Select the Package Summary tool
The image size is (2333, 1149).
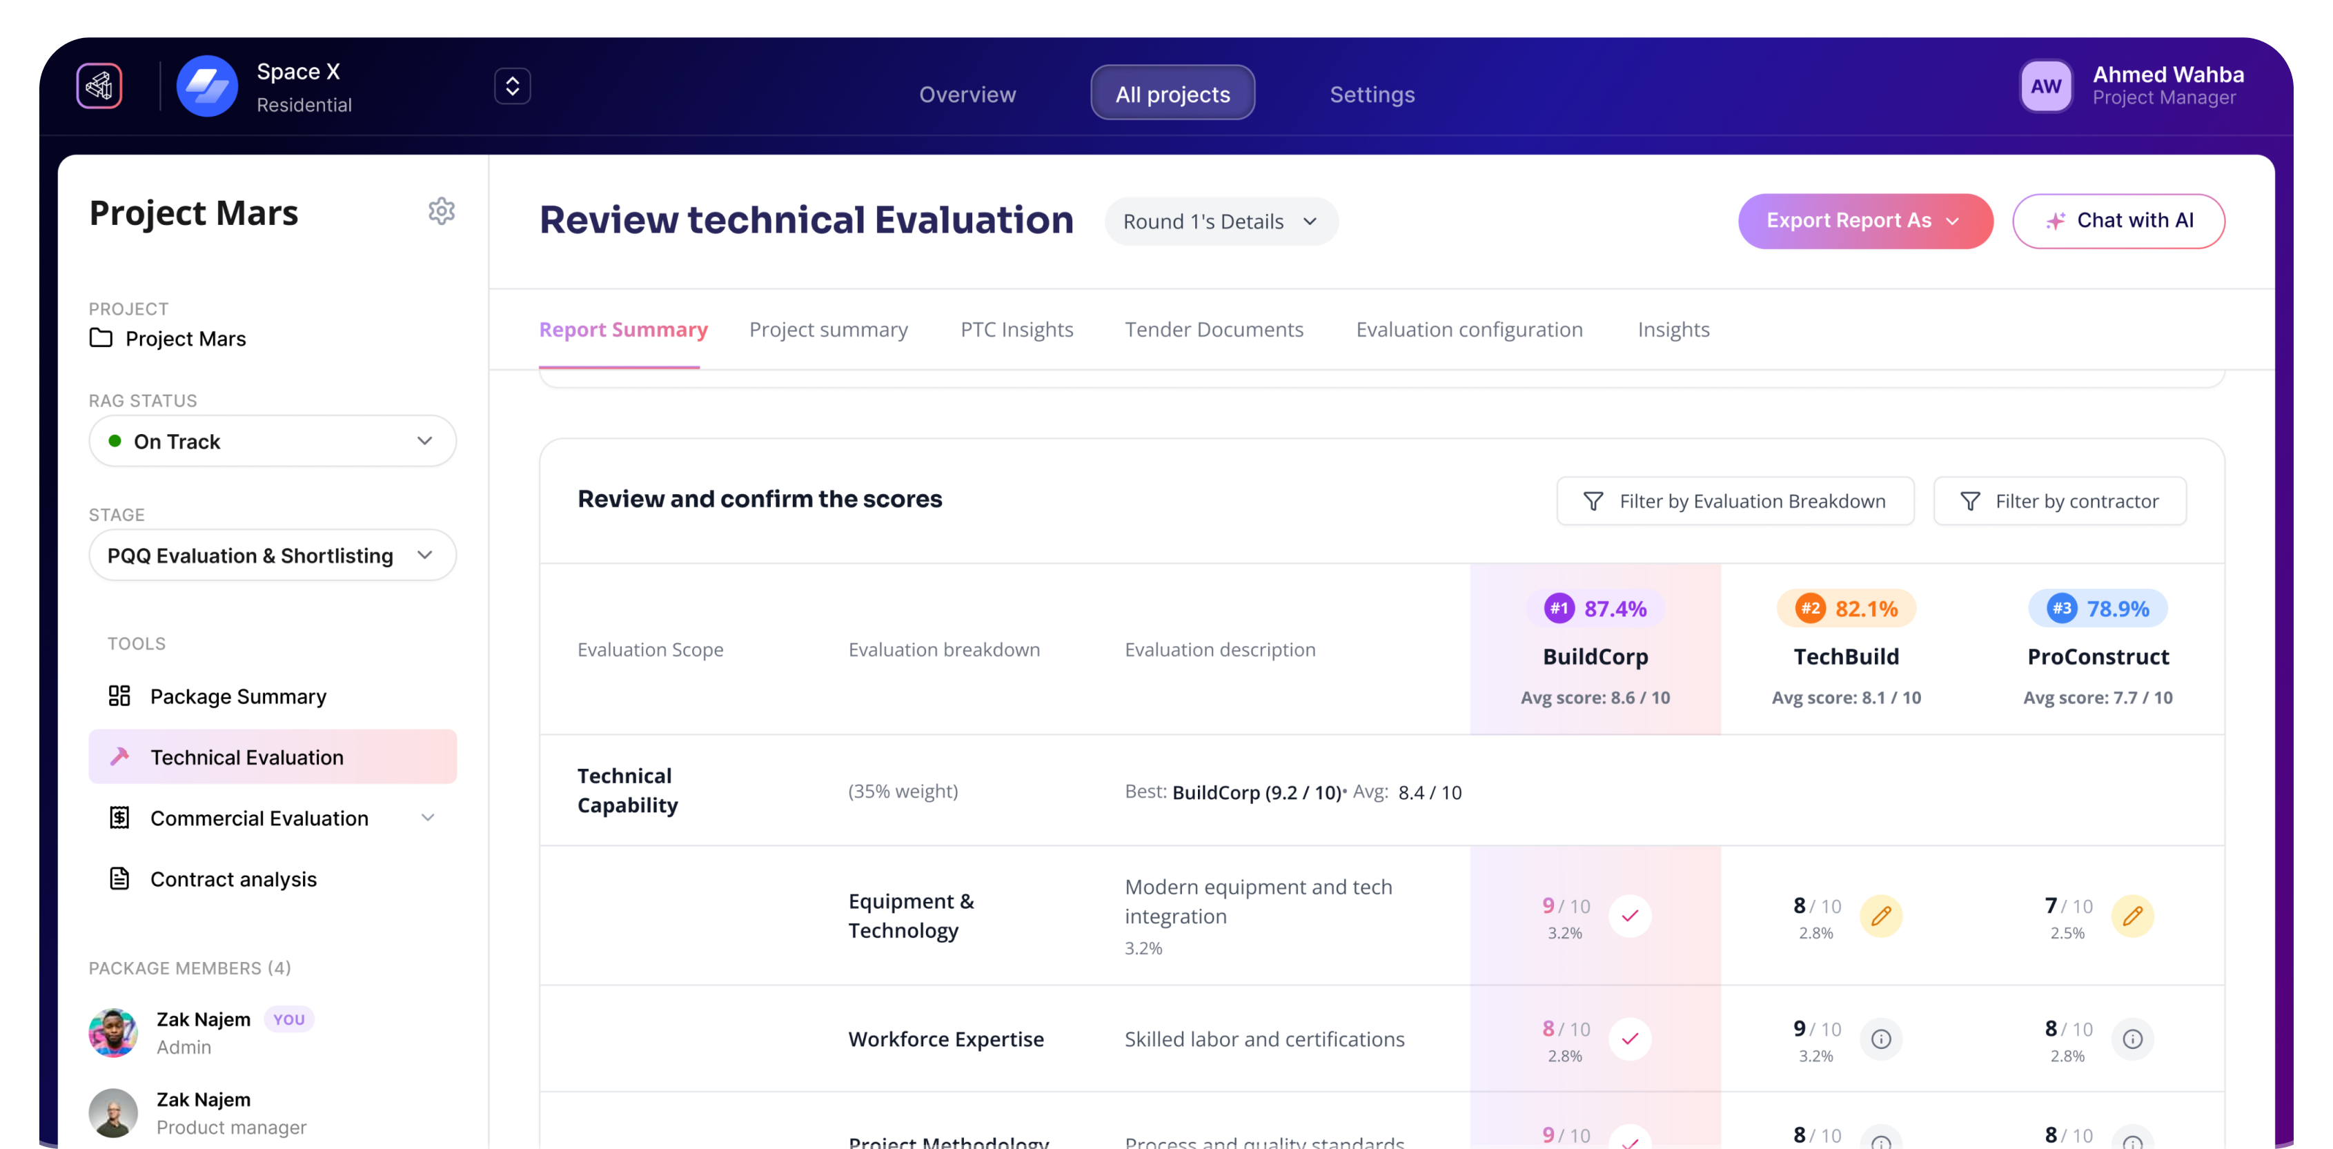pos(237,696)
